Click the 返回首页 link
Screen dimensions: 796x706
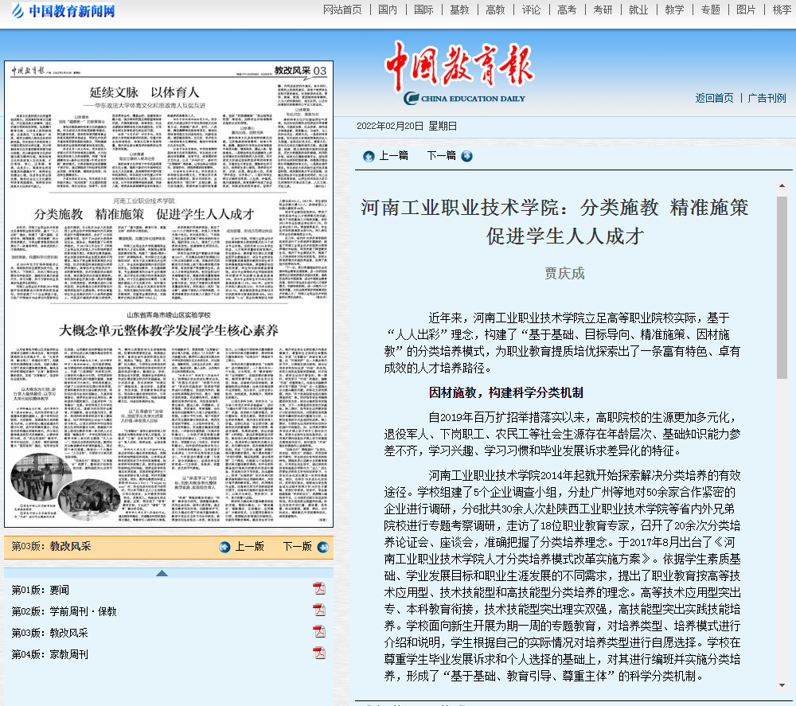(x=714, y=98)
